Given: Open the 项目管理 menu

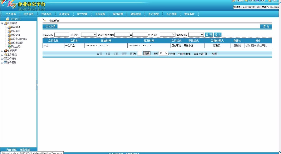Looking at the screenshot, I should (x=118, y=14).
